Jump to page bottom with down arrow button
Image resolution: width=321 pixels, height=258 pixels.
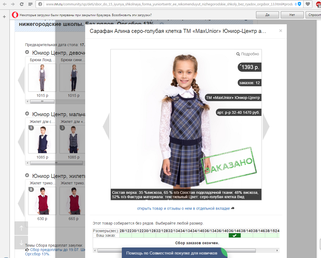tap(21, 243)
